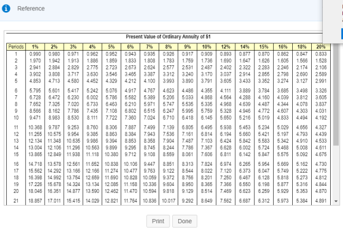Select the 16% column header

pos(282,47)
